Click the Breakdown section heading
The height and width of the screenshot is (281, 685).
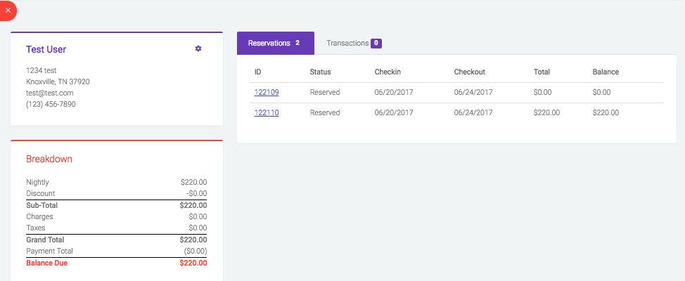point(49,159)
